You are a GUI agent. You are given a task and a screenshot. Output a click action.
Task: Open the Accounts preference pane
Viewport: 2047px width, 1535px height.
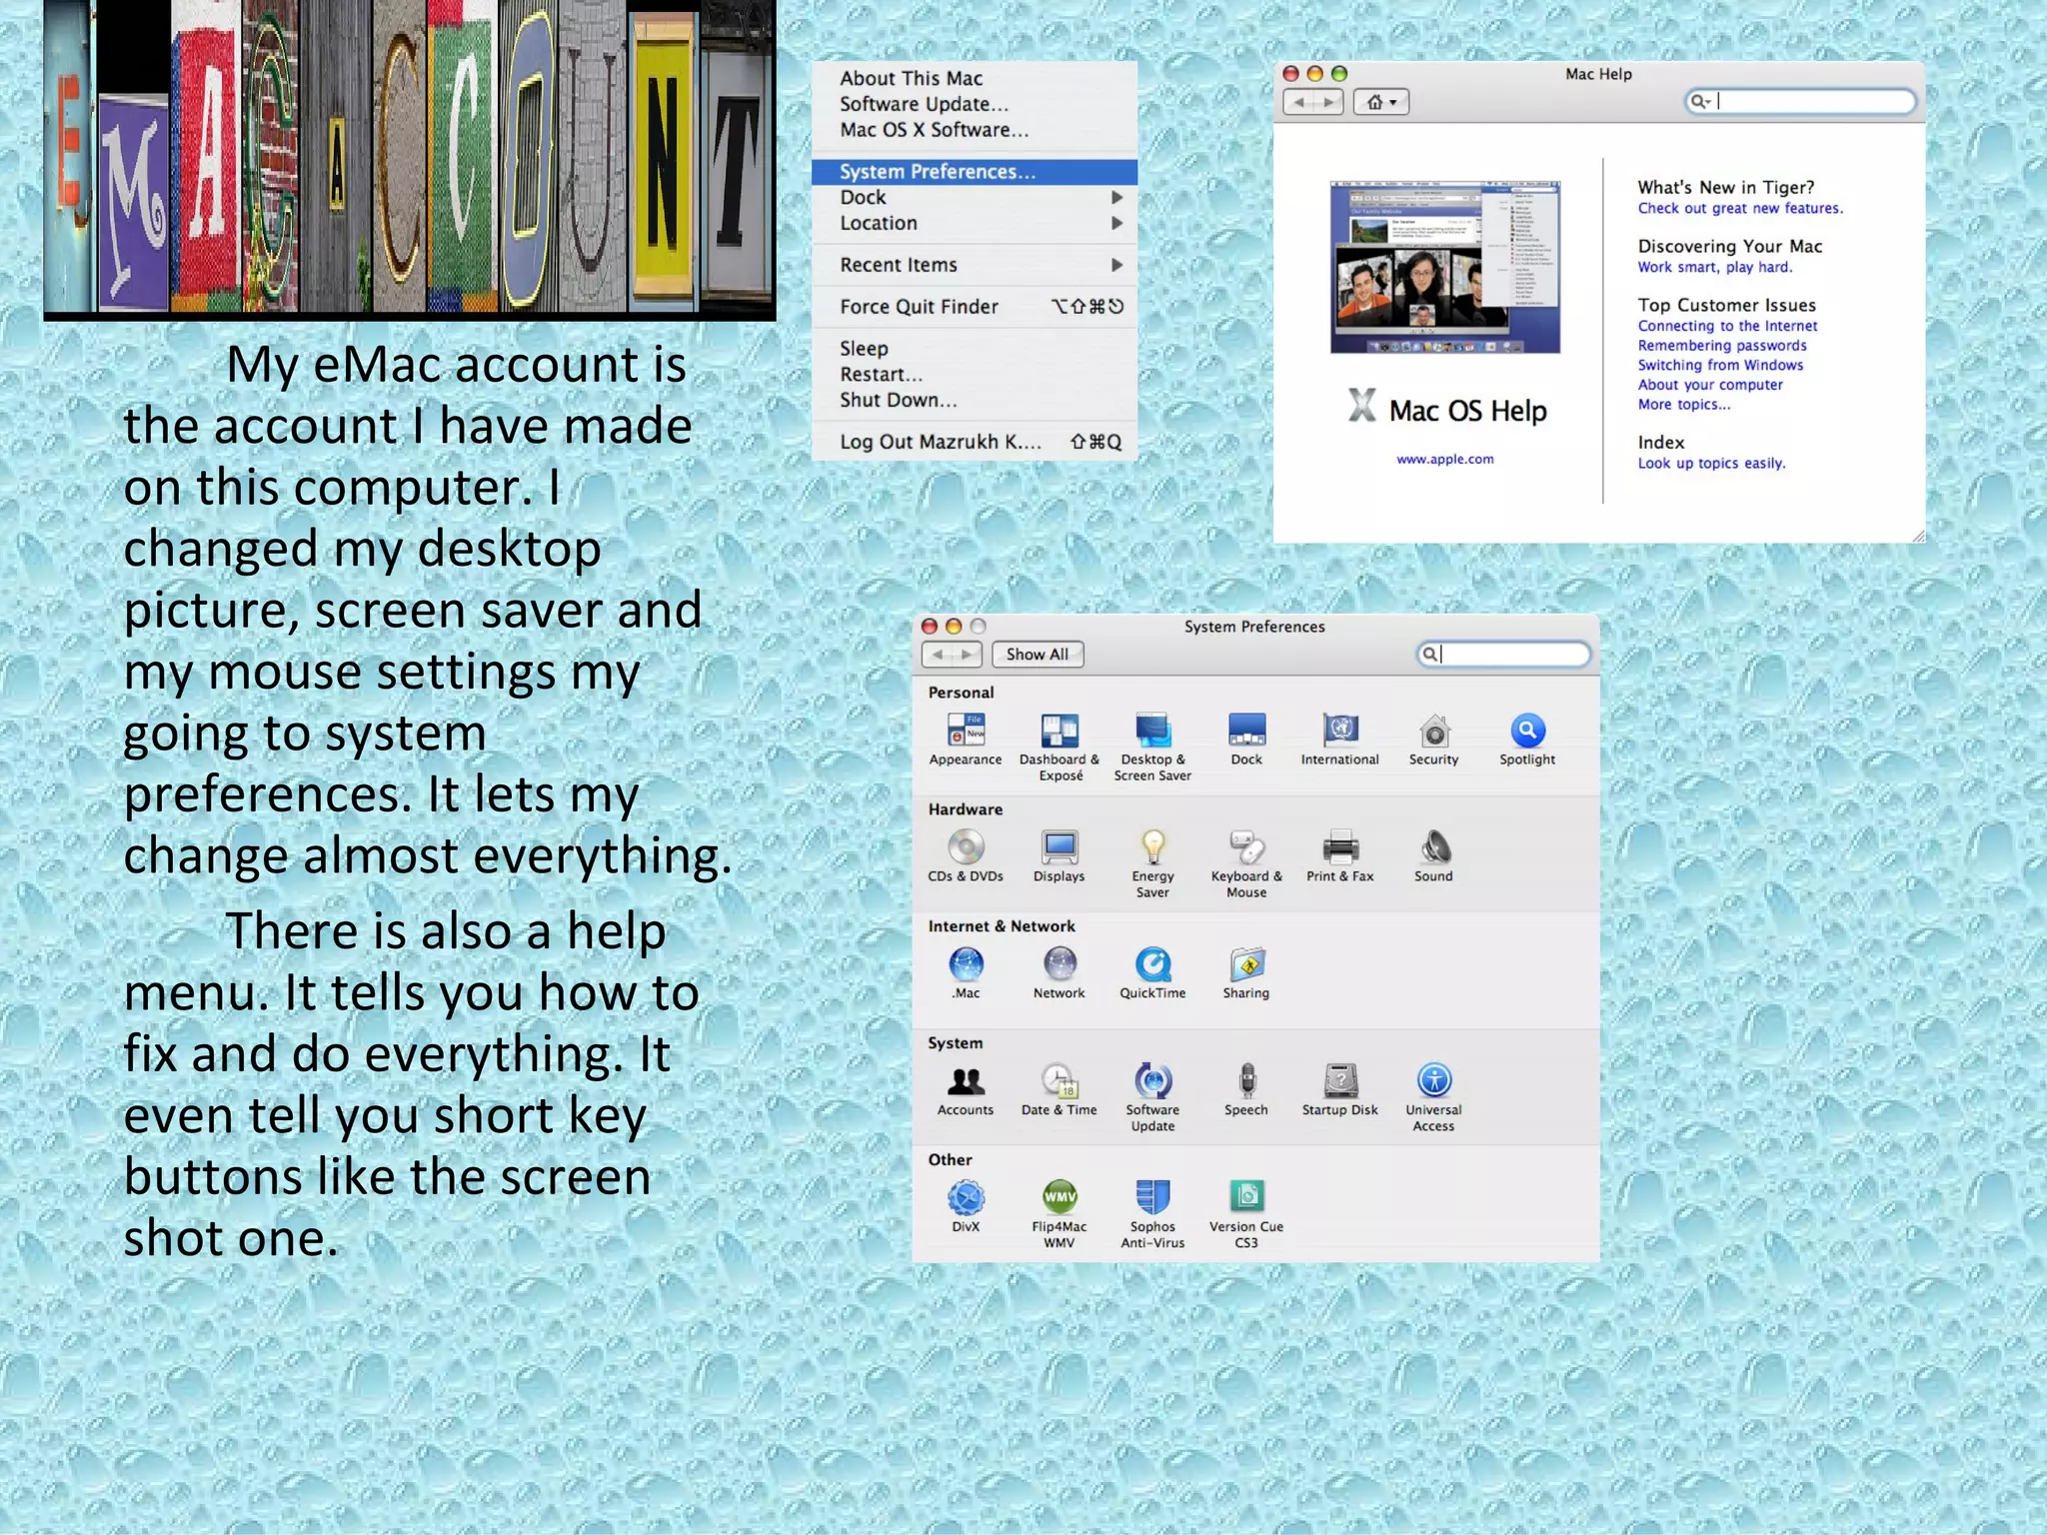(x=966, y=1090)
